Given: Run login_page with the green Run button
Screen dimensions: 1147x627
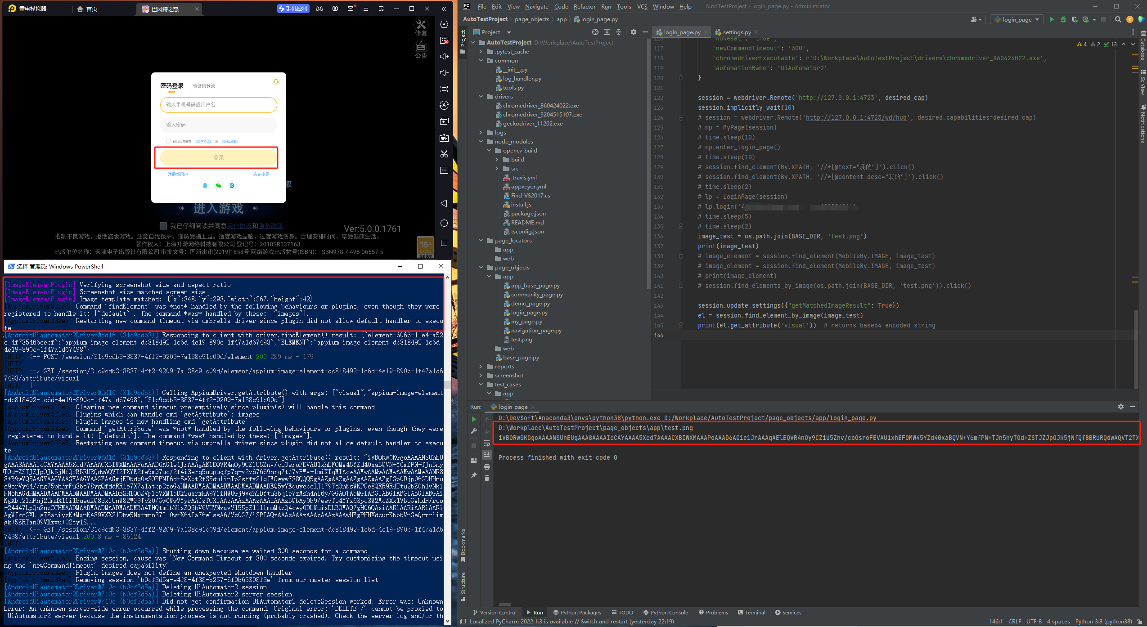Looking at the screenshot, I should pos(1051,19).
